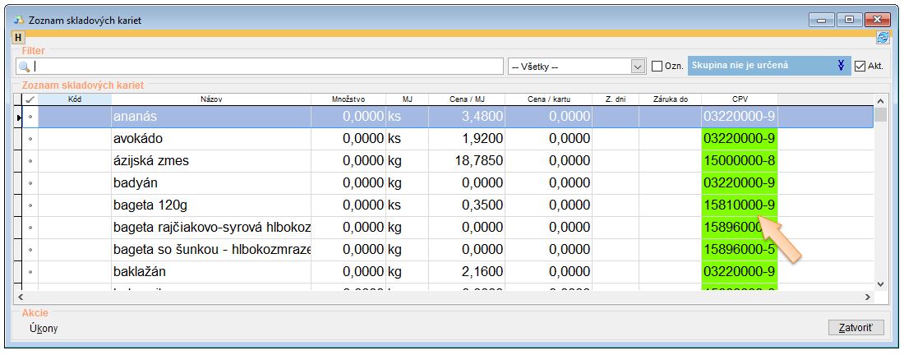
Task: Uncheck the Akt. checkbox
Action: pyautogui.click(x=860, y=66)
